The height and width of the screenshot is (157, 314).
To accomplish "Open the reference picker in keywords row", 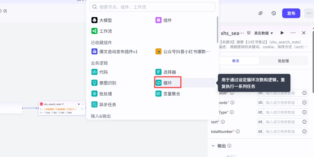I will point(304,103).
